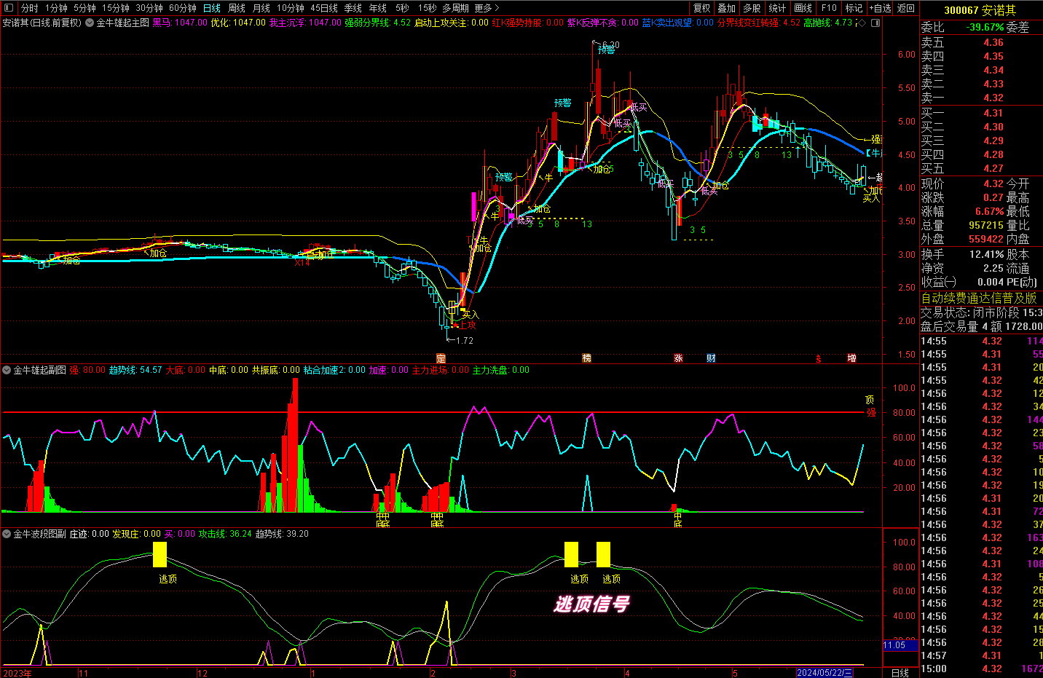The height and width of the screenshot is (678, 1043).
Task: Click the 定 event marker below main chart
Action: tap(441, 358)
